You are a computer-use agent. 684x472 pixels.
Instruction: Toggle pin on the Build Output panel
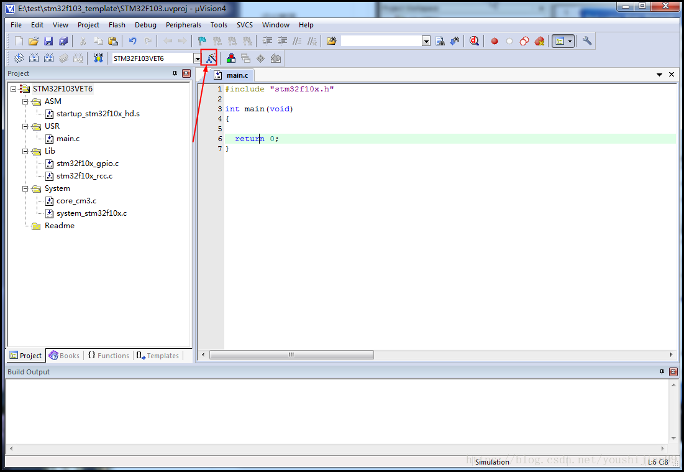pos(662,372)
